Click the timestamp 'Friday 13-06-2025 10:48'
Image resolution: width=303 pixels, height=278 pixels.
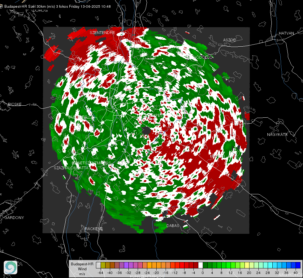point(90,6)
